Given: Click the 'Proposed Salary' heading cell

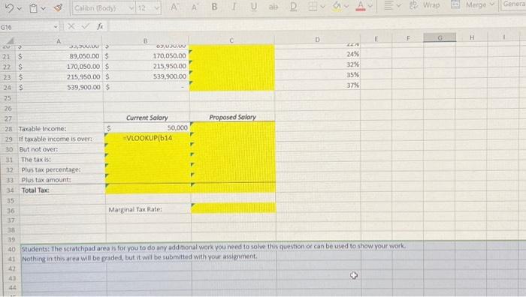Looking at the screenshot, I should click(x=232, y=117).
